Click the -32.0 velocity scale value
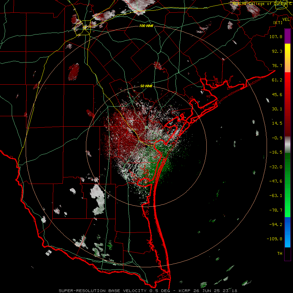 coord(276,167)
